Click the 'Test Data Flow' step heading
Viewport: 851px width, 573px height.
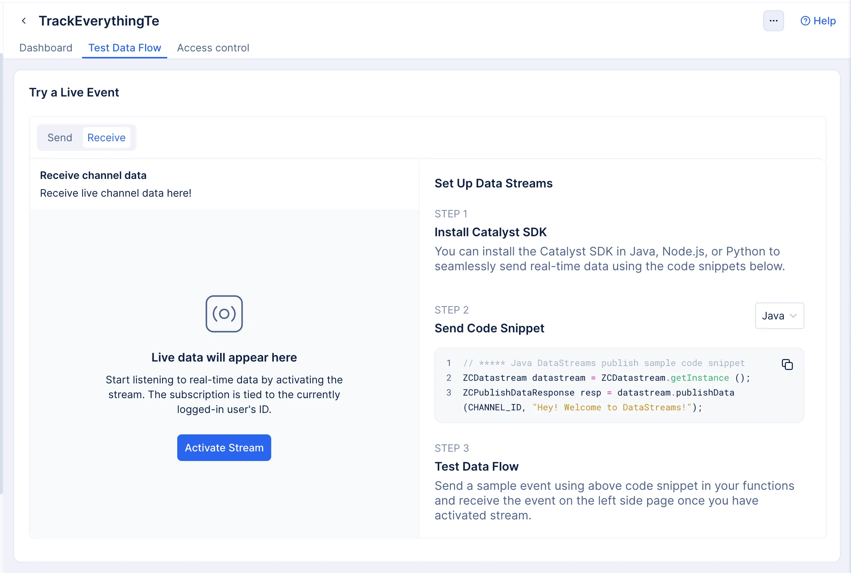pyautogui.click(x=477, y=467)
